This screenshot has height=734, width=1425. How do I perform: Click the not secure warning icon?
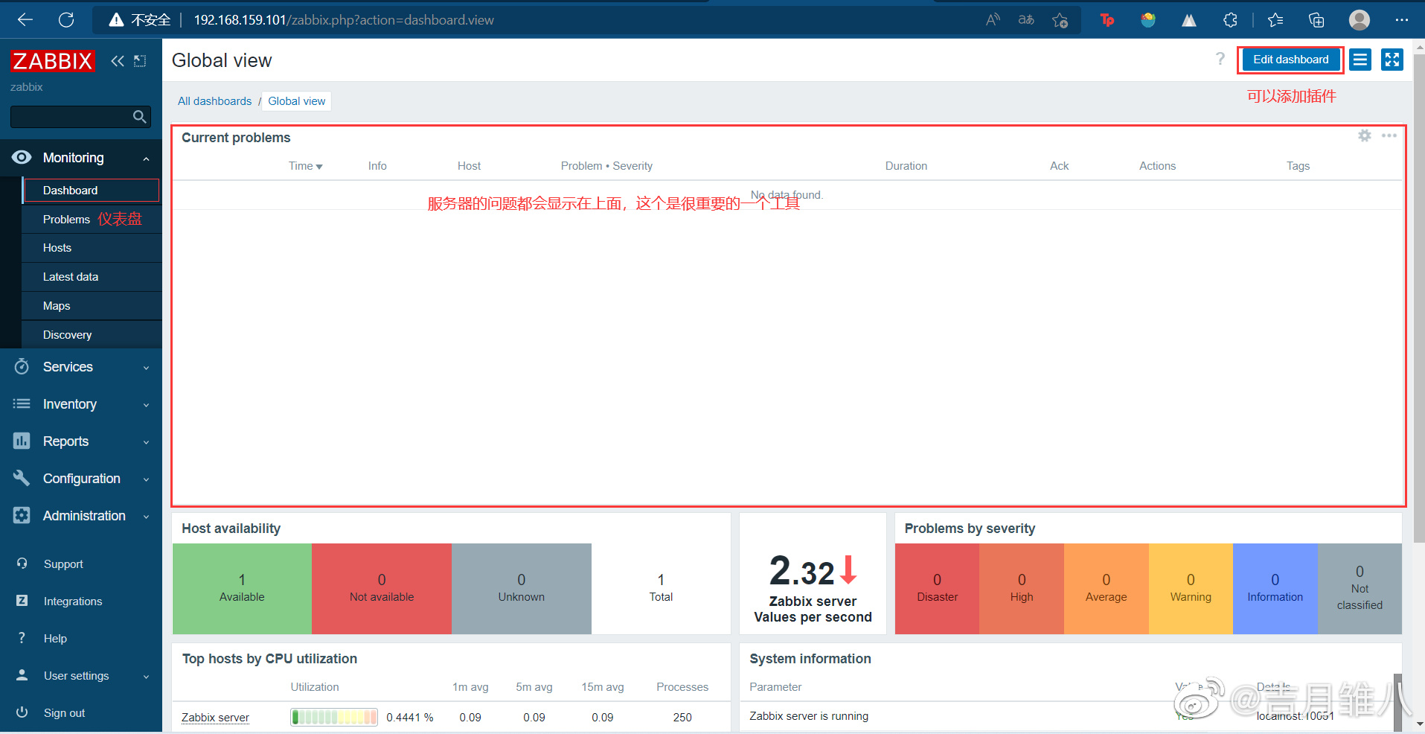pyautogui.click(x=116, y=20)
